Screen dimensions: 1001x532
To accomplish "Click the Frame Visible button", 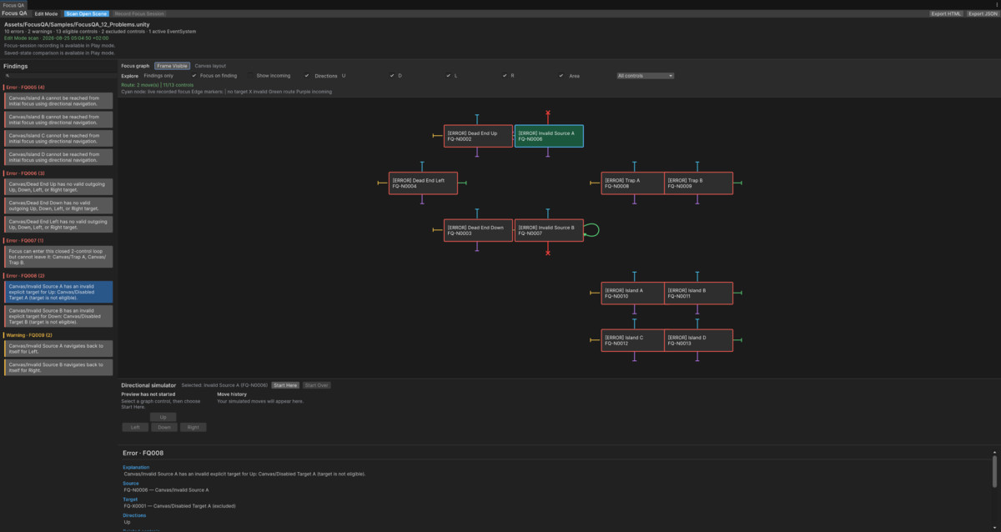I will 172,65.
